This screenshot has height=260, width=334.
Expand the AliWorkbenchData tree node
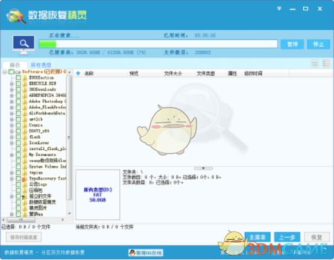click(x=11, y=113)
